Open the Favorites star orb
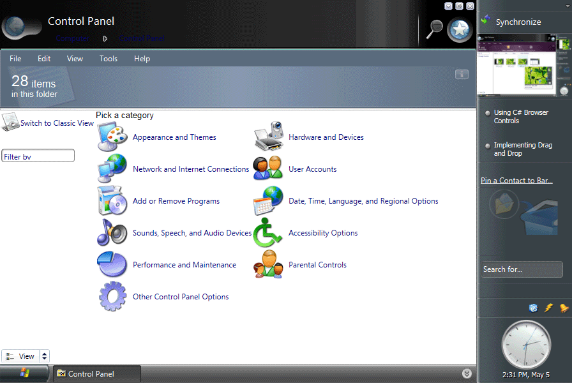Viewport: 572px width, 383px height. click(x=460, y=29)
